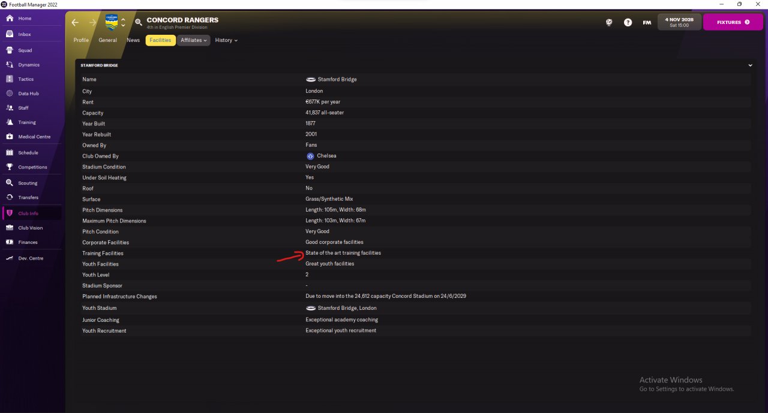Select the Year Built 1877 value

pyautogui.click(x=310, y=123)
